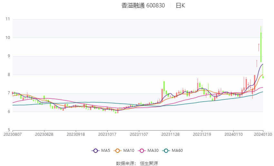The height and width of the screenshot is (166, 274).
Task: Toggle the MA60 legend series
Action: tap(172, 151)
